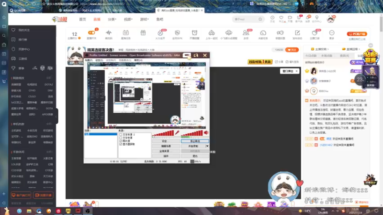Uncheck the fourth OBS source checkbox
The image size is (383, 215).
coord(121,144)
